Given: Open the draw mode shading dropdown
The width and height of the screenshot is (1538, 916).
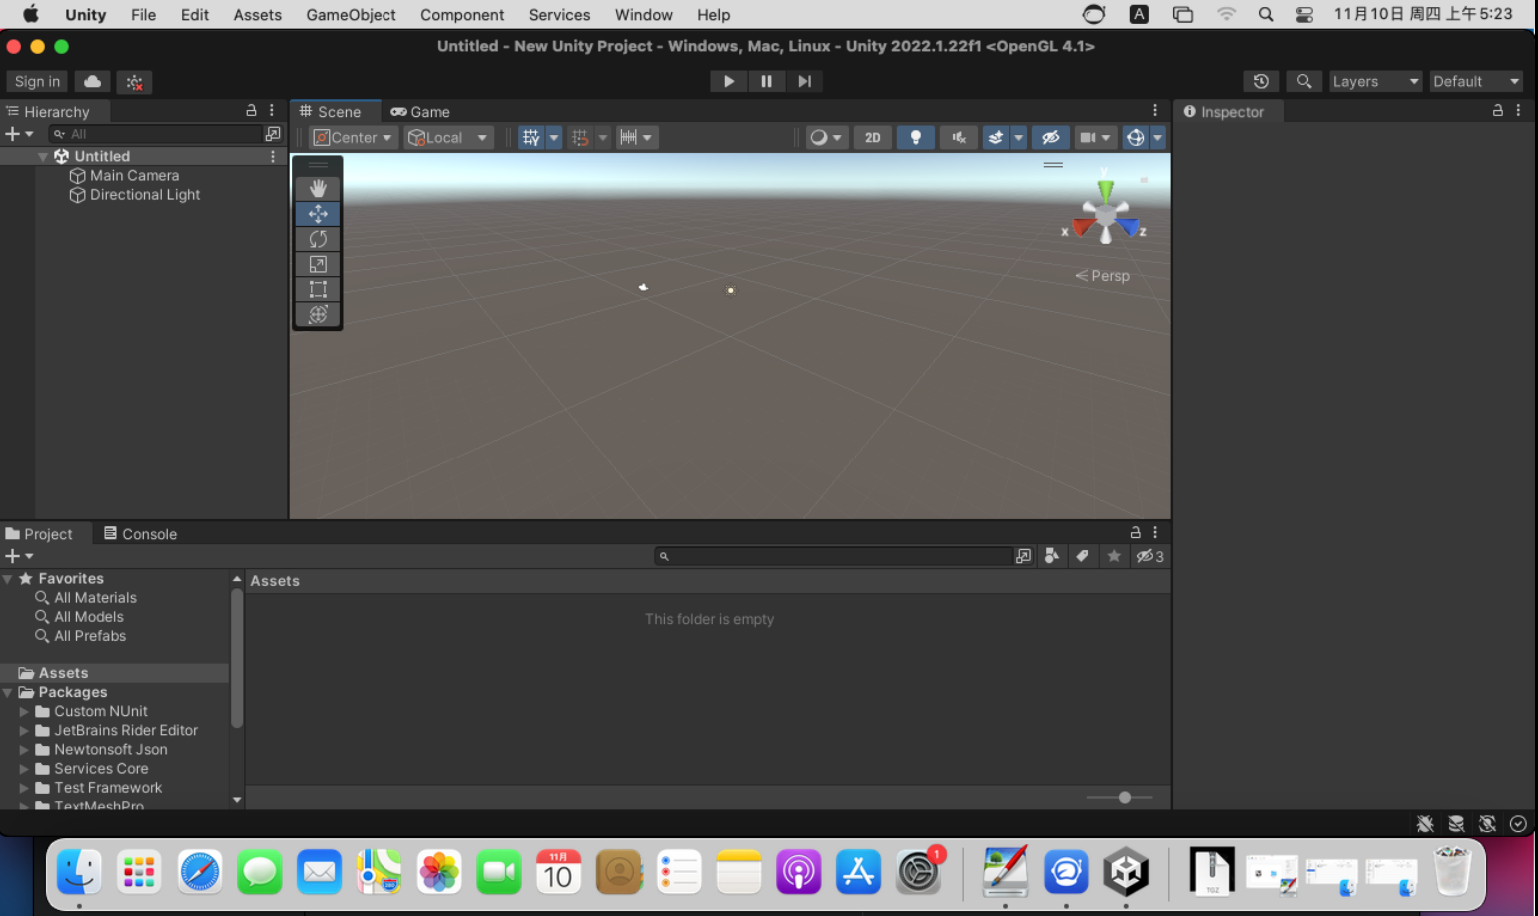Looking at the screenshot, I should pos(827,137).
